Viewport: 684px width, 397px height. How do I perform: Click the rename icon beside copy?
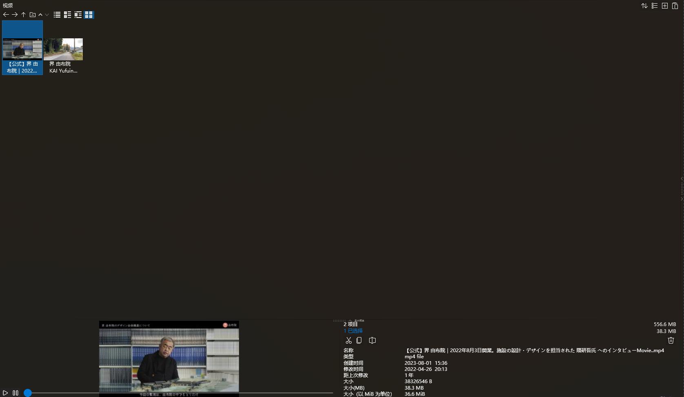(x=372, y=340)
